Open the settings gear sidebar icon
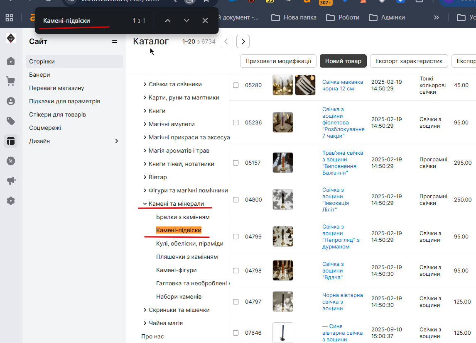 click(11, 201)
